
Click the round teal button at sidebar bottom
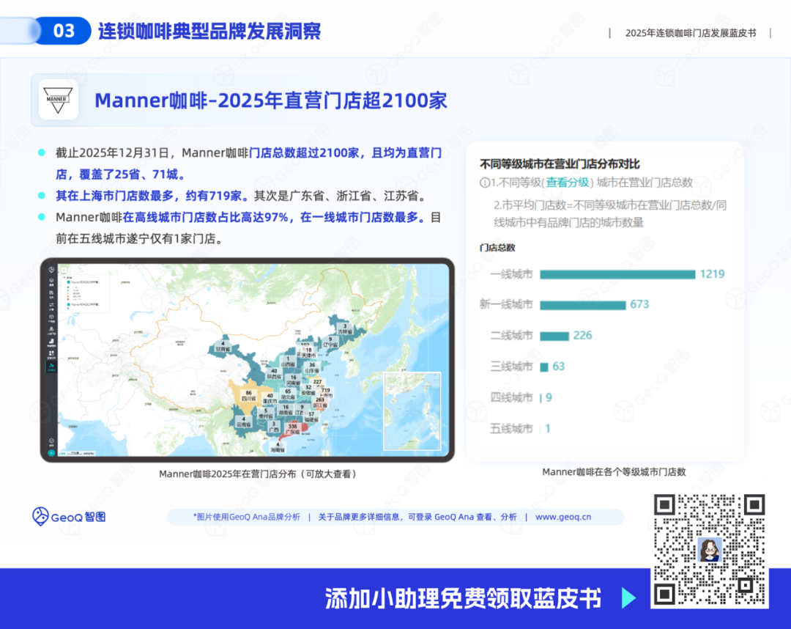coord(51,453)
